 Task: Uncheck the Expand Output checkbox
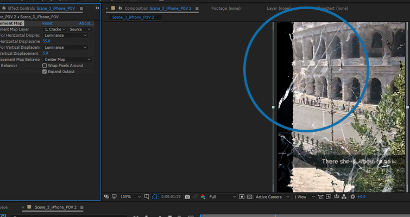pyautogui.click(x=45, y=72)
